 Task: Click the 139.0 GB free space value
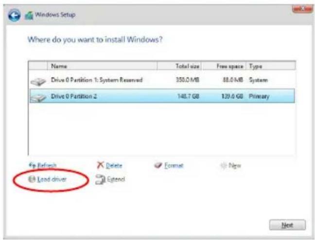(232, 96)
